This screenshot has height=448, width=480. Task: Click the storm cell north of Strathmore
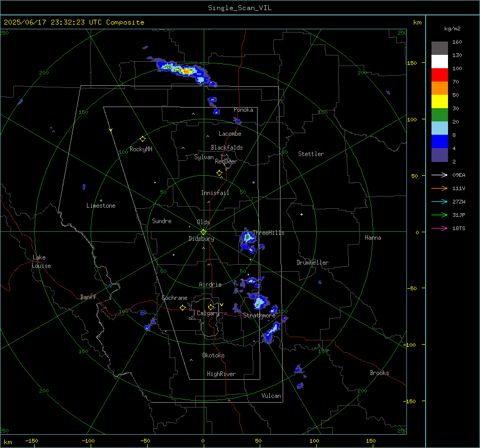tap(260, 302)
